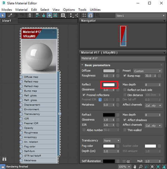Open the 100% zoom dropdown

click(125, 167)
